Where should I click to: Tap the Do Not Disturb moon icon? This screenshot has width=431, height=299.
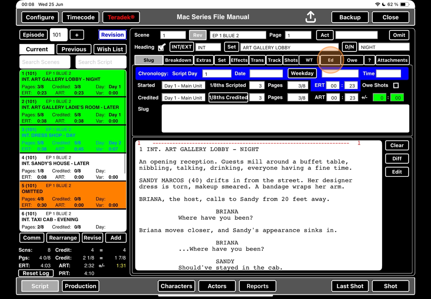(383, 4)
